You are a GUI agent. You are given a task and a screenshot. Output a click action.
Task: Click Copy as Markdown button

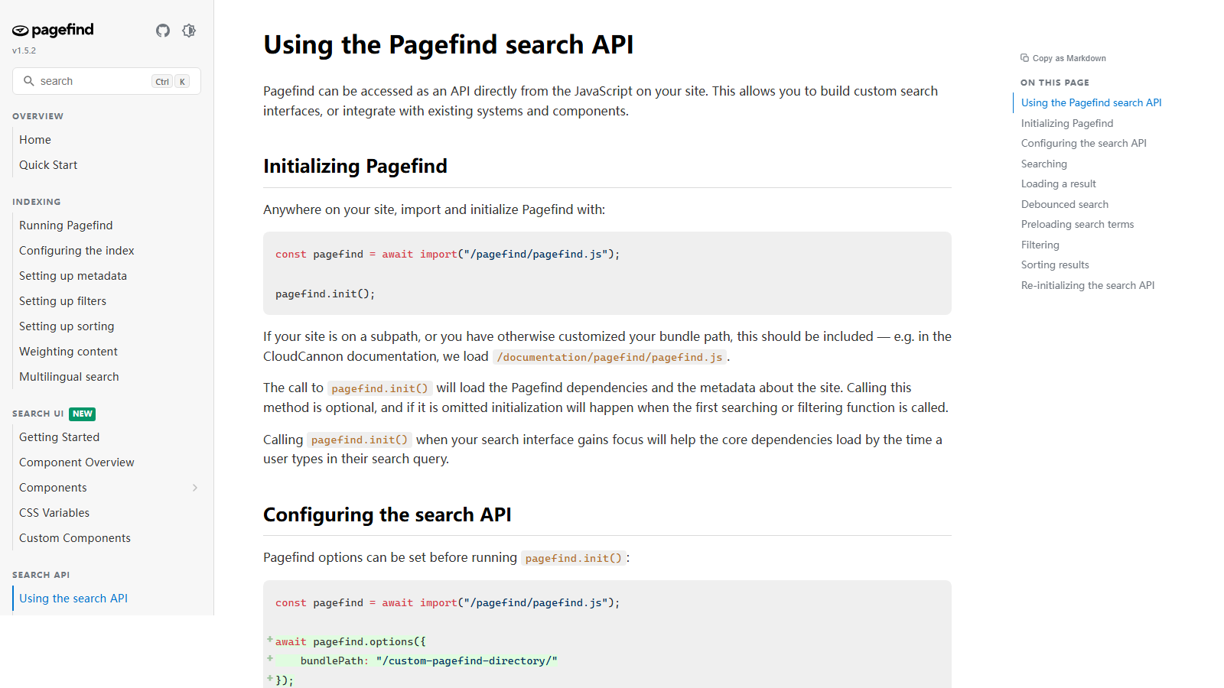1063,58
